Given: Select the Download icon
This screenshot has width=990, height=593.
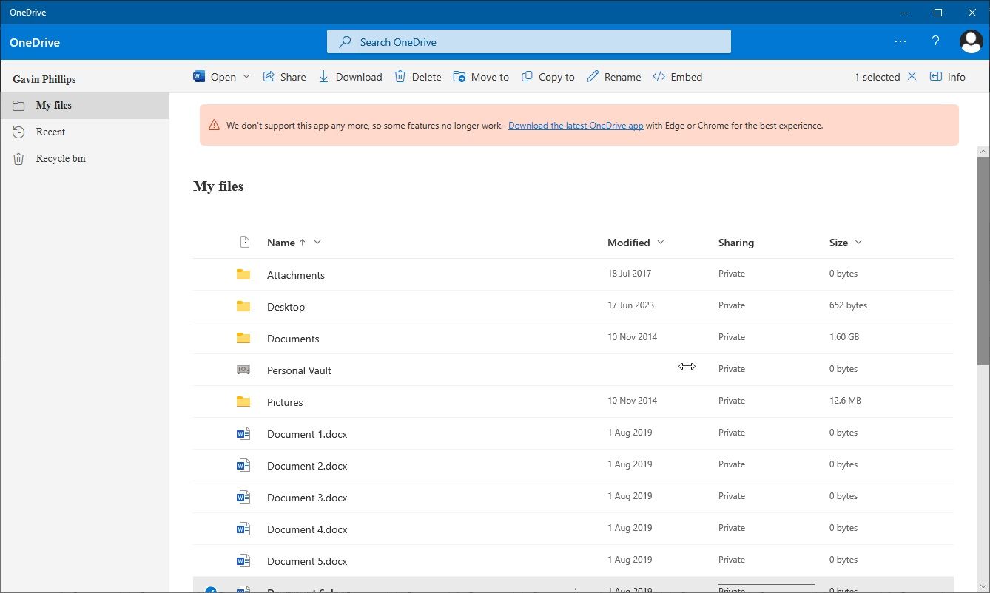Looking at the screenshot, I should (x=323, y=76).
